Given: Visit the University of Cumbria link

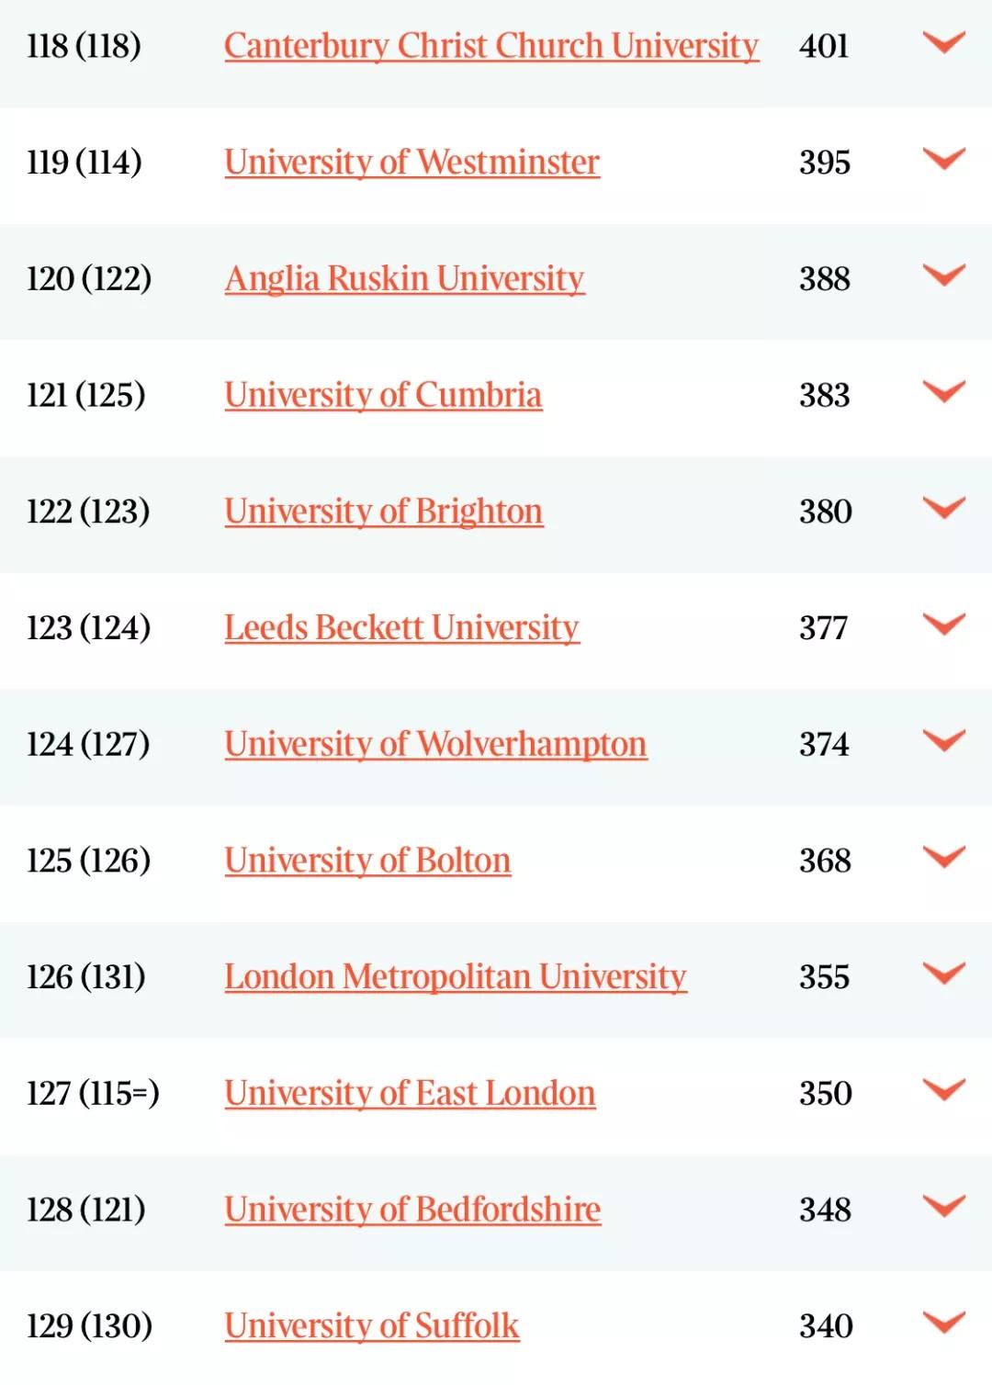Looking at the screenshot, I should [383, 395].
